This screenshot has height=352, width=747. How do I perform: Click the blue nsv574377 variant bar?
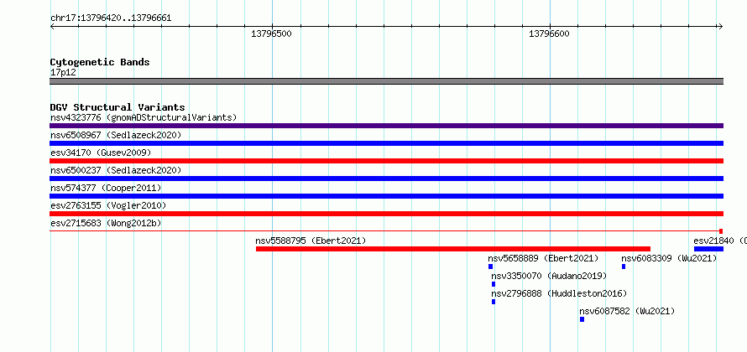coord(386,196)
